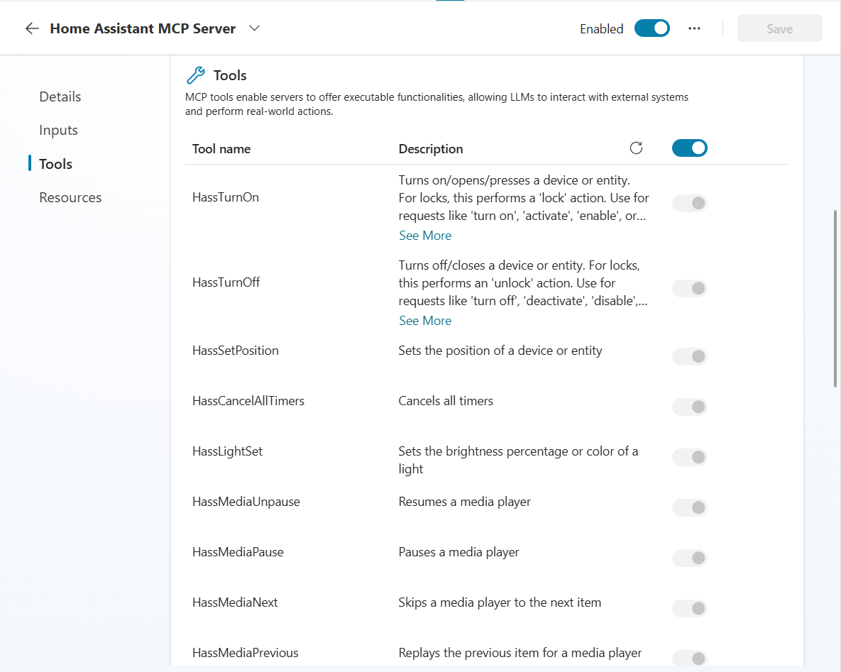Image resolution: width=841 pixels, height=672 pixels.
Task: Select the HassTurnOff tool name
Action: point(226,282)
